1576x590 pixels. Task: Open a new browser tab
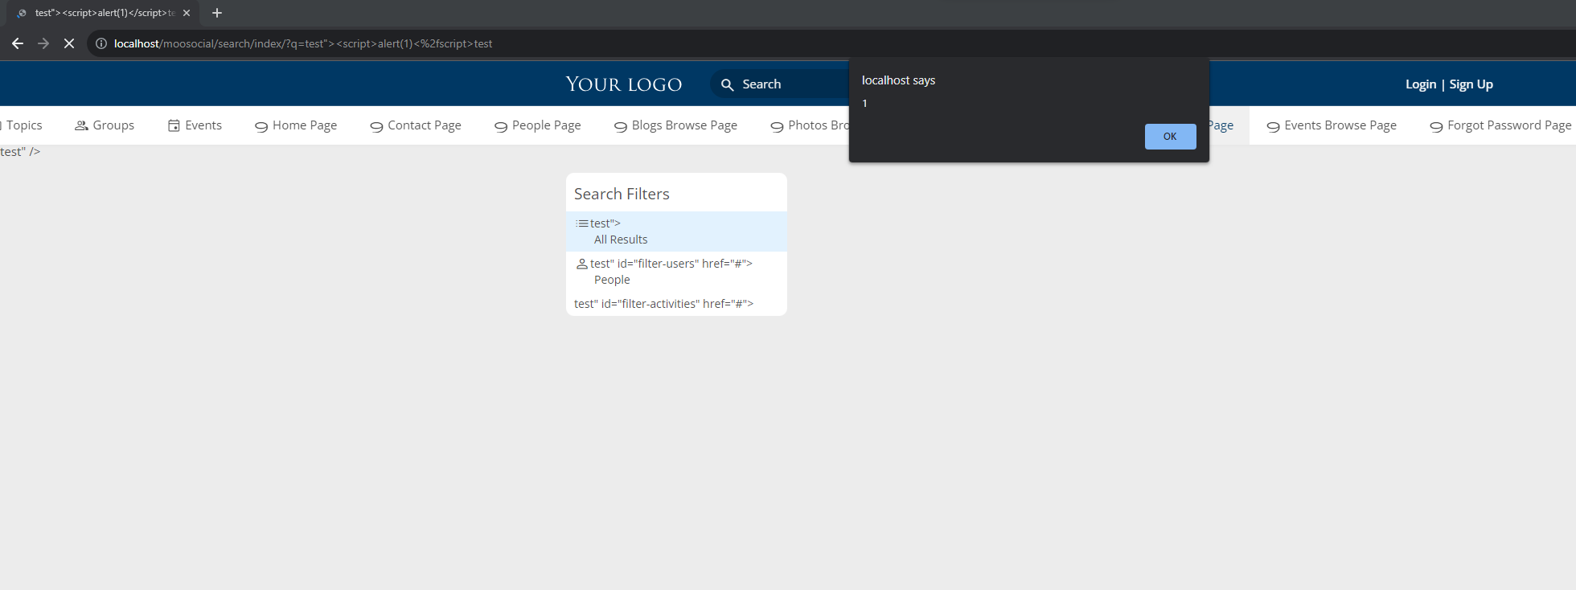coord(217,13)
